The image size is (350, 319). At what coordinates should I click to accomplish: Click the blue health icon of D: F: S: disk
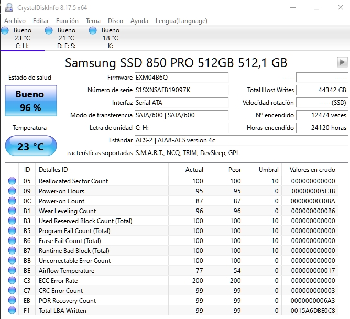coord(49,30)
